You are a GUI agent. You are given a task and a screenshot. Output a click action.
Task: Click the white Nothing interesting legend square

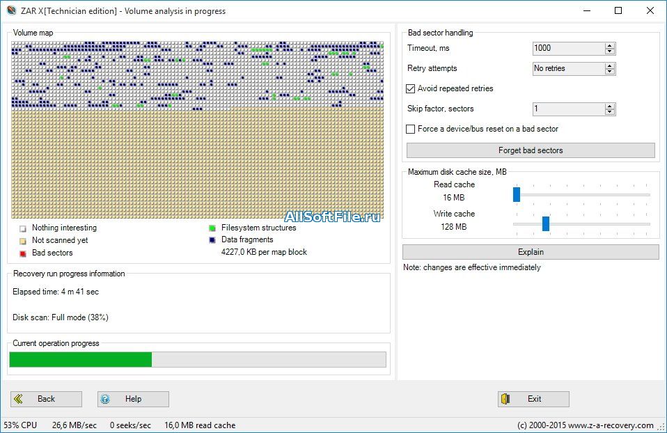(23, 228)
